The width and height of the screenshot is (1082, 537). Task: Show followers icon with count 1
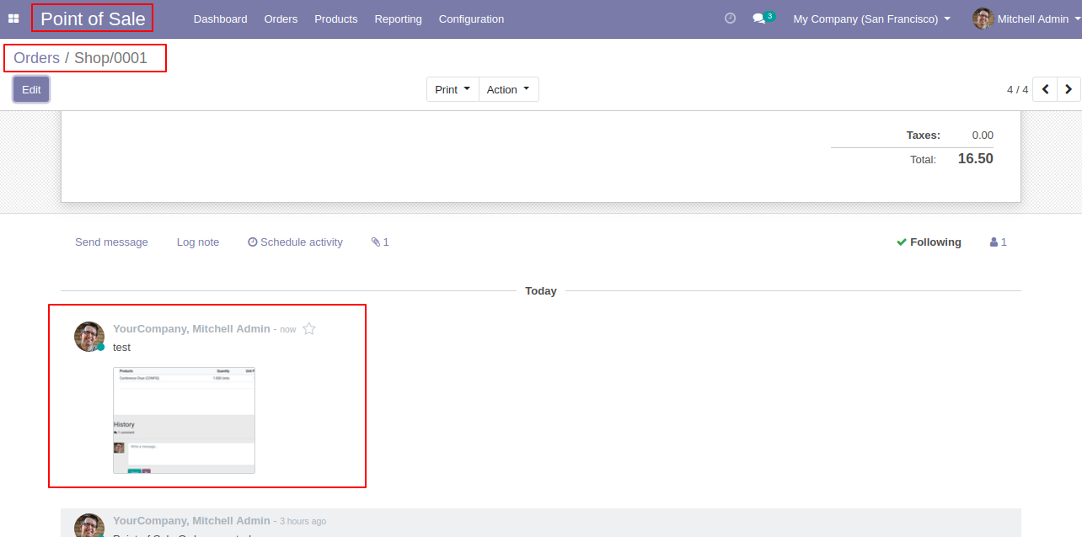click(x=999, y=242)
